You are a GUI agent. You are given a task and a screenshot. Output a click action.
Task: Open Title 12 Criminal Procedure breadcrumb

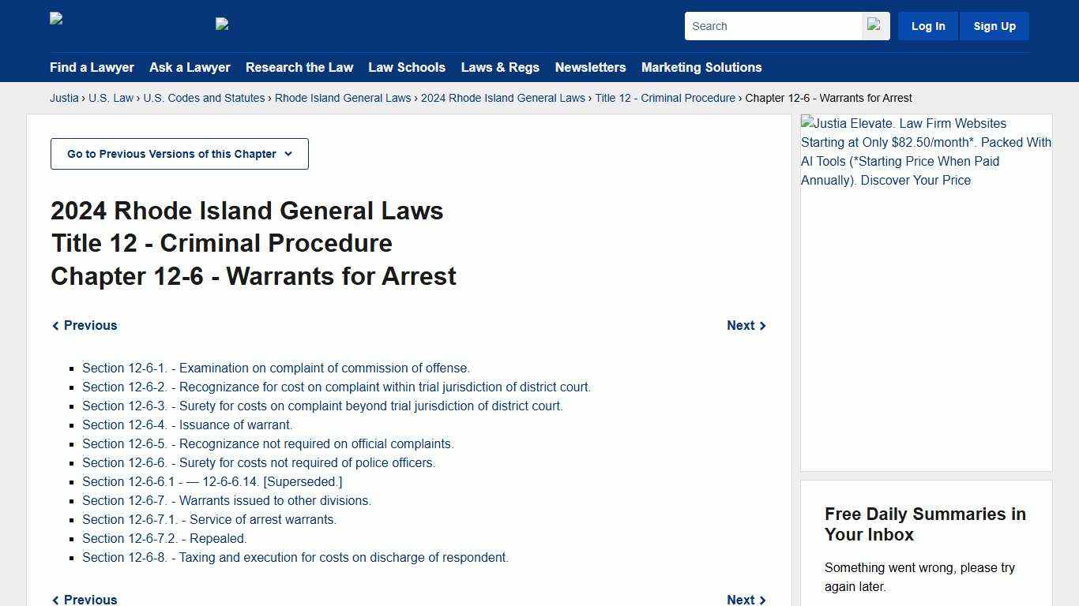point(665,98)
